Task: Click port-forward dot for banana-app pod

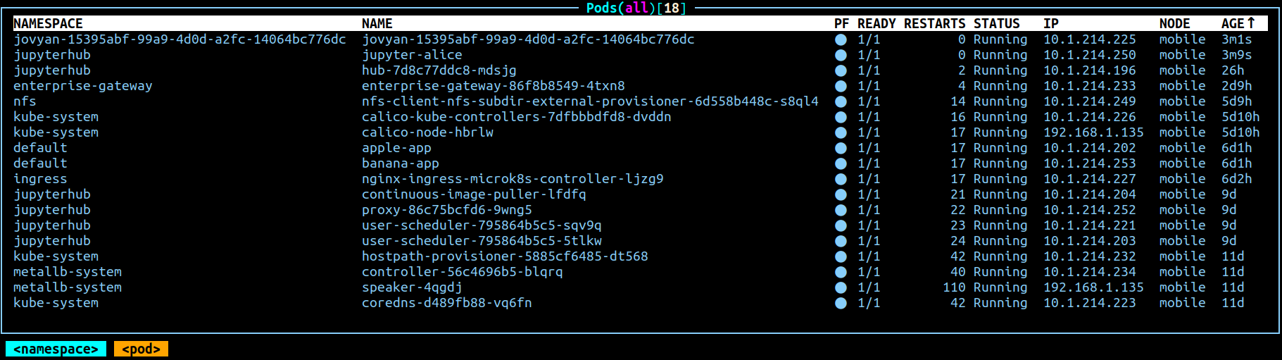Action: coord(841,163)
